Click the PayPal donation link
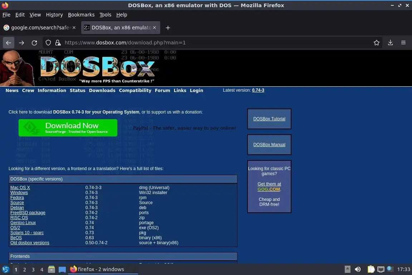 pos(185,128)
